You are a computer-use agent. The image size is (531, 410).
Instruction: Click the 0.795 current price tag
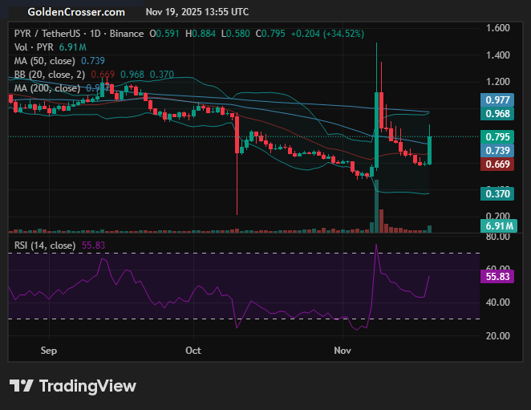pyautogui.click(x=497, y=137)
